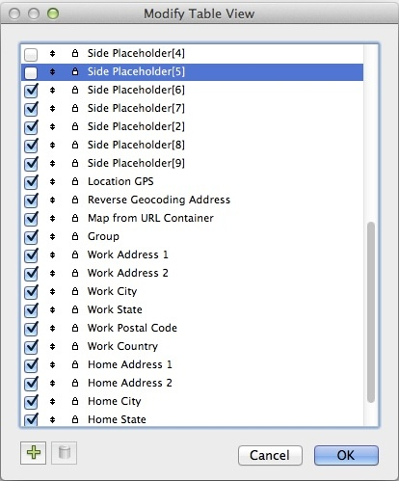The width and height of the screenshot is (399, 481).
Task: Click the Cancel button
Action: [x=270, y=455]
